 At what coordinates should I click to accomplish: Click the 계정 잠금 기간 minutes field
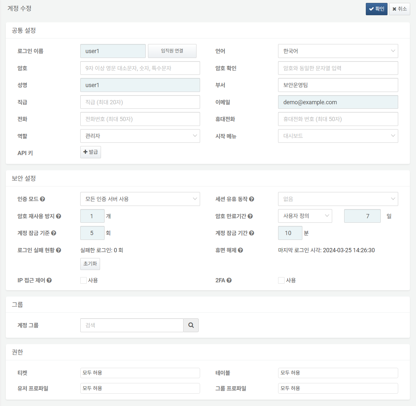tap(290, 233)
